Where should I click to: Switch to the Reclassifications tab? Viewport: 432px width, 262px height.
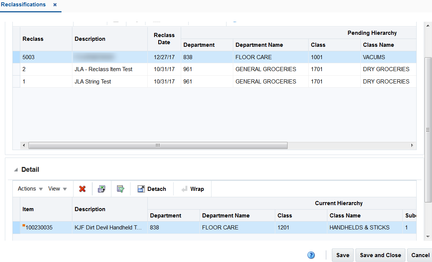pyautogui.click(x=23, y=4)
